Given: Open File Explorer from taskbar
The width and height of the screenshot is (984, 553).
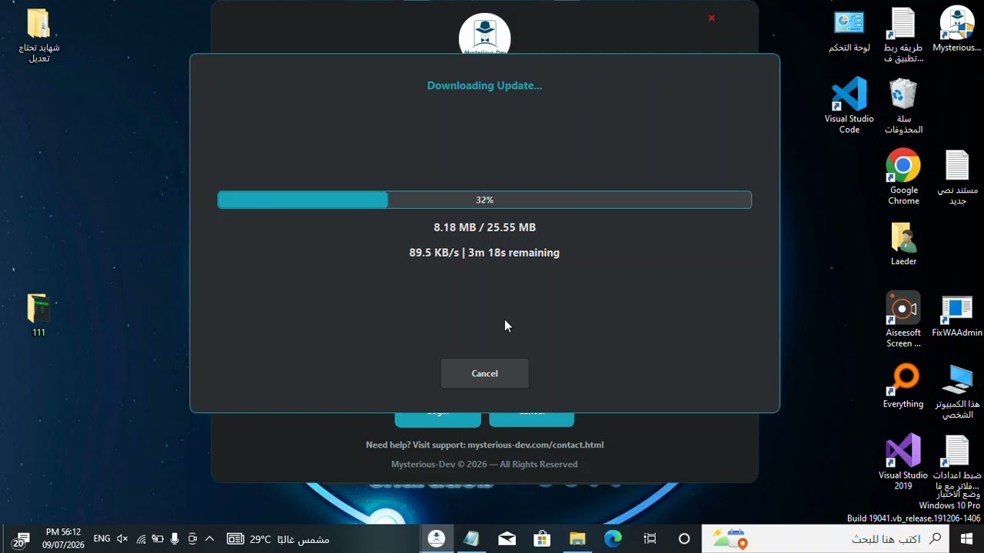Looking at the screenshot, I should point(577,539).
